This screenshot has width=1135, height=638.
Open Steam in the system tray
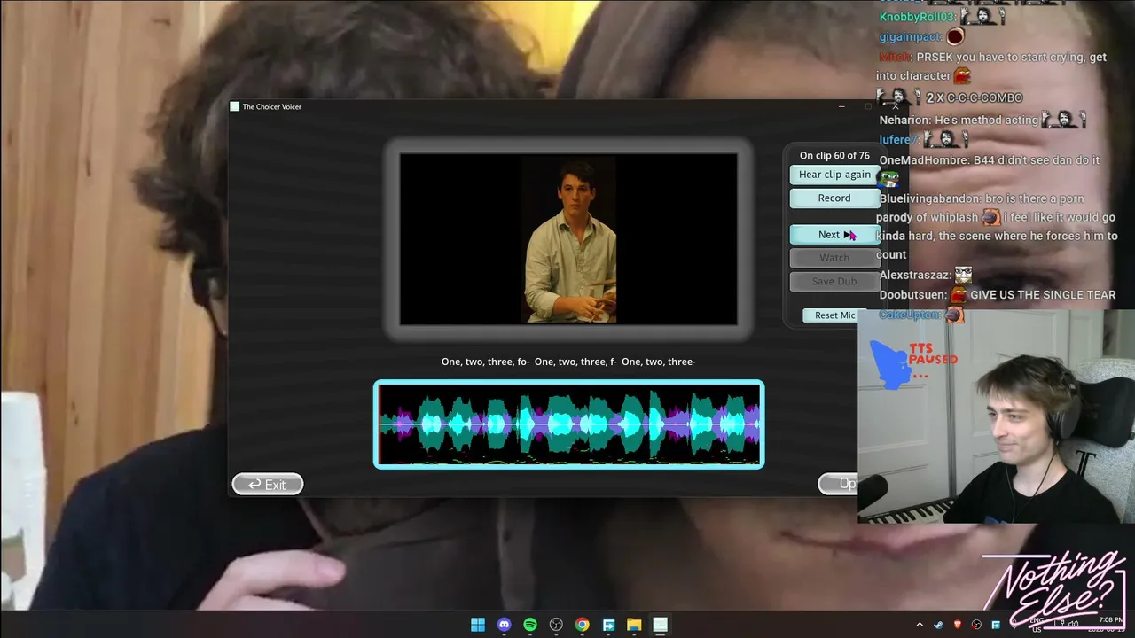point(938,625)
